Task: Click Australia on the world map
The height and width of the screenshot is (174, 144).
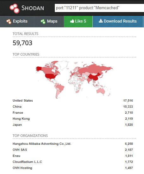Action: pyautogui.click(x=101, y=91)
